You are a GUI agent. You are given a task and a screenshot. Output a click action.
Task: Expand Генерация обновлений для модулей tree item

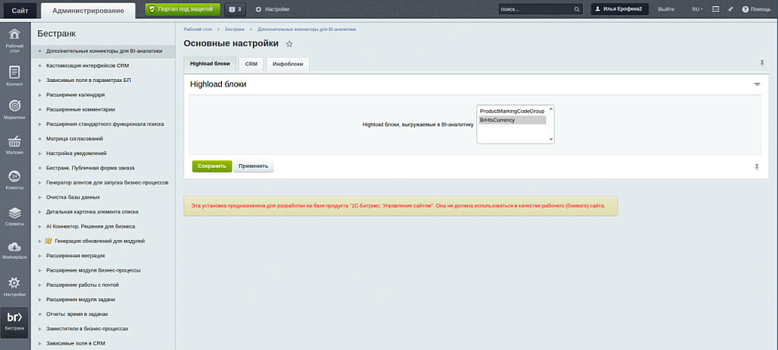[40, 241]
